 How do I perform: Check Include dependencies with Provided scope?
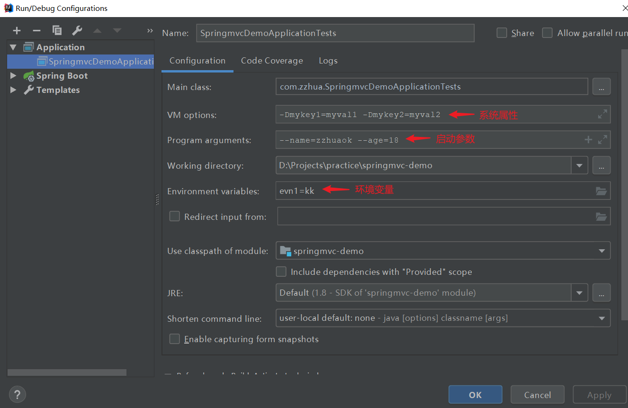click(x=281, y=272)
